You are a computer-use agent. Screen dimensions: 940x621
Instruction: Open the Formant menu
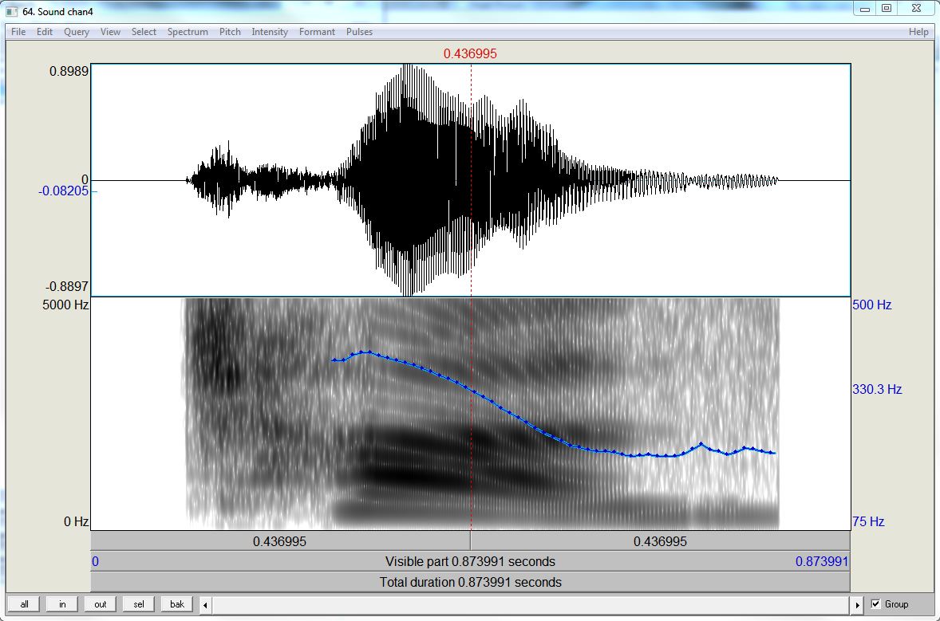pos(317,32)
